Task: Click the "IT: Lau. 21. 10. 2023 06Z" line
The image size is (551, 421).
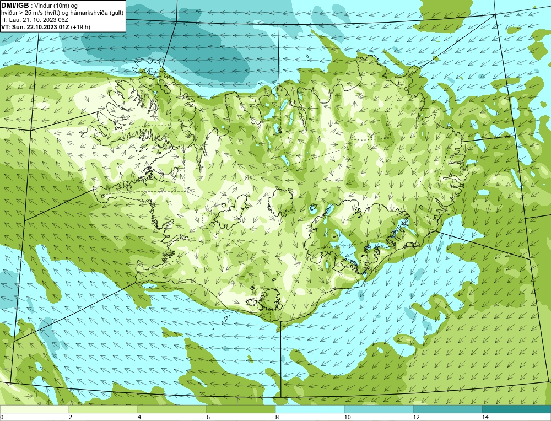Action: coord(35,20)
